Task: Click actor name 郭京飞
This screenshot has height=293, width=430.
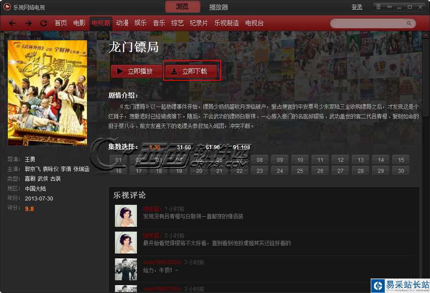Action: pos(32,169)
